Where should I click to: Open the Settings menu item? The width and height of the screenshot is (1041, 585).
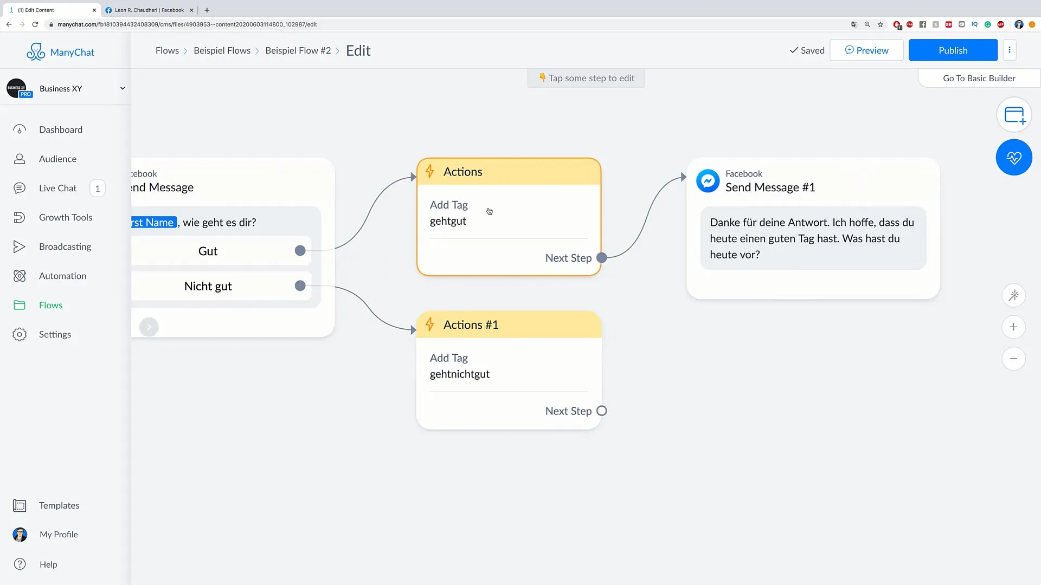[55, 334]
